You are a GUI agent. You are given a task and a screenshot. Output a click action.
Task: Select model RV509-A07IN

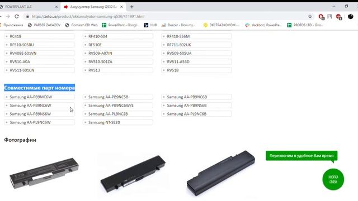tap(118, 53)
